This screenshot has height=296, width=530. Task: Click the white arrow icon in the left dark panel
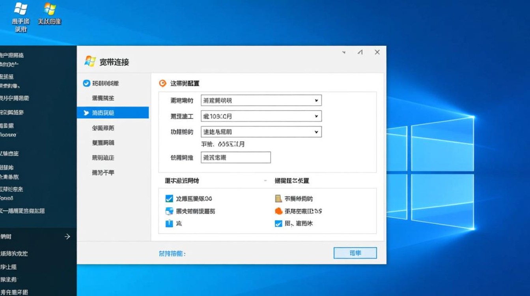pos(67,236)
